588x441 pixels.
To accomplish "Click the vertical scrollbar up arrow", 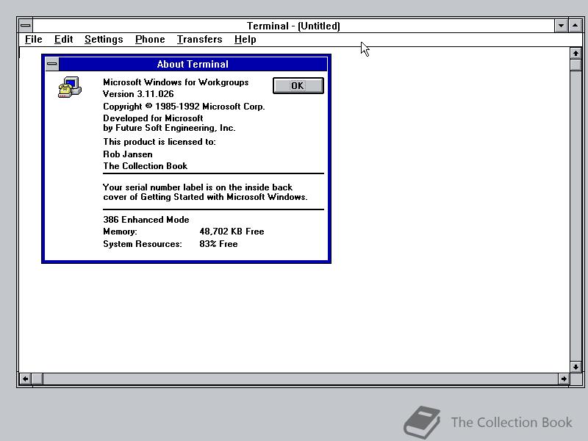I will [576, 53].
